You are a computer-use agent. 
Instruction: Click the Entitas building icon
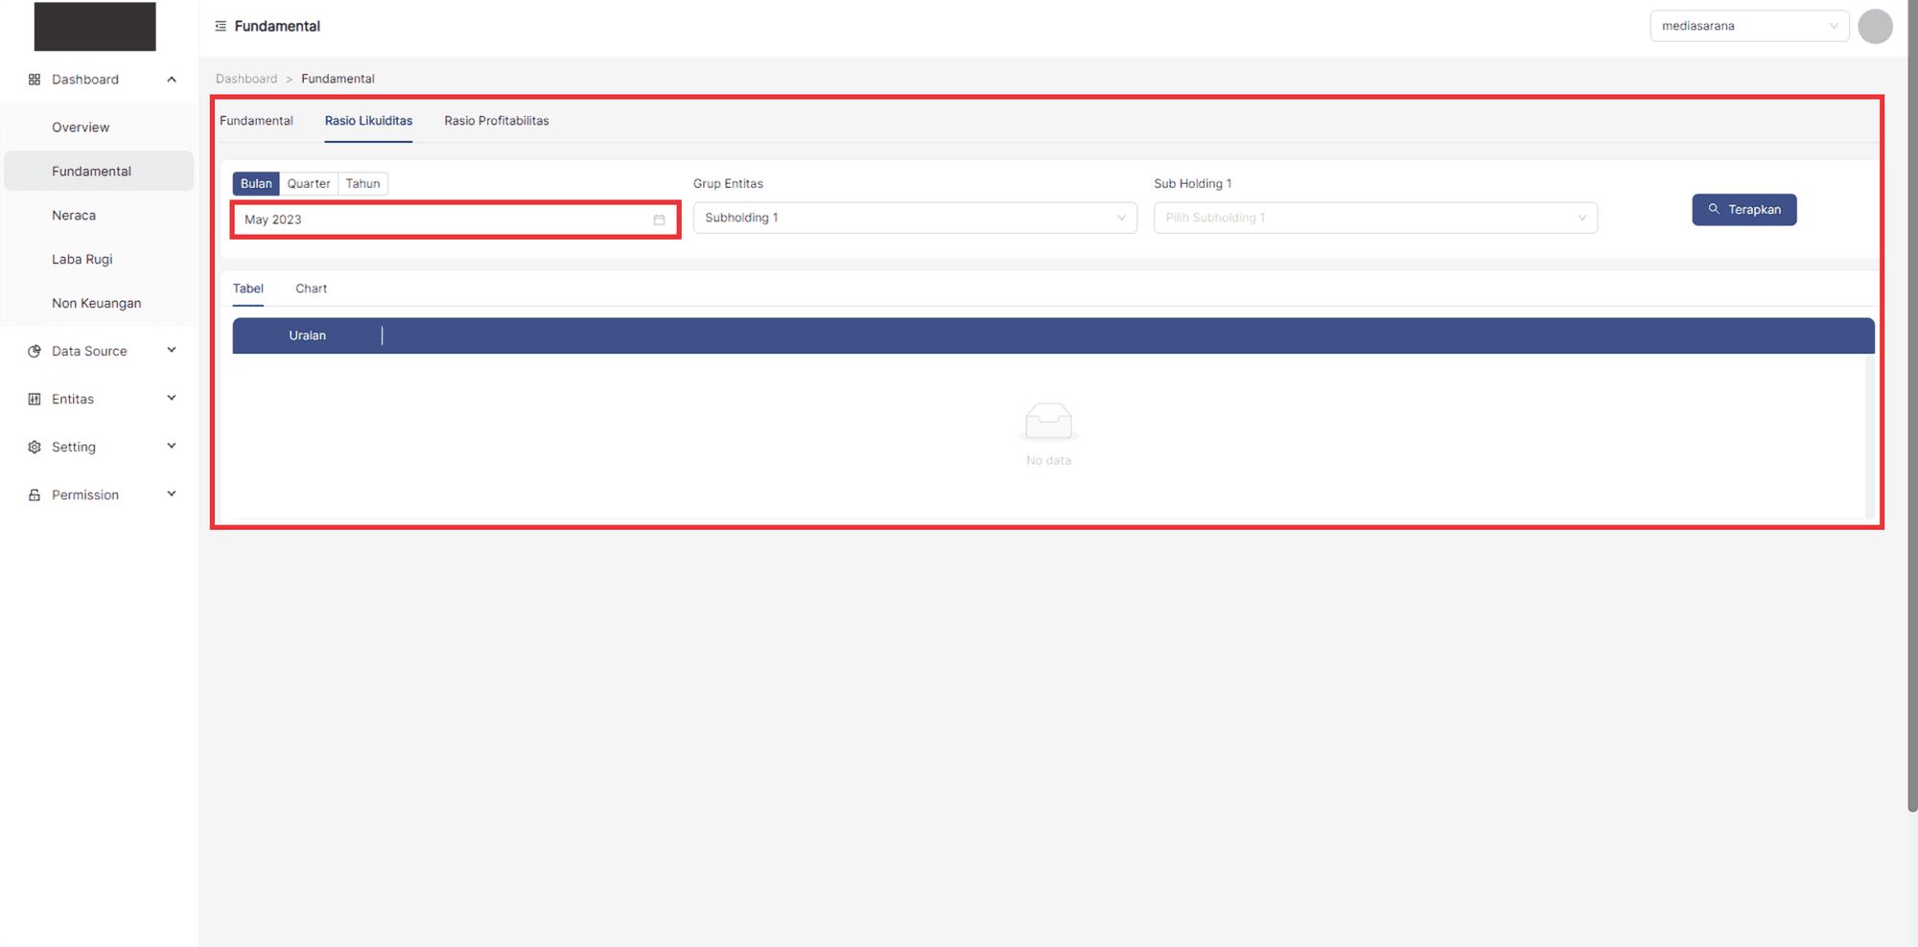(35, 399)
